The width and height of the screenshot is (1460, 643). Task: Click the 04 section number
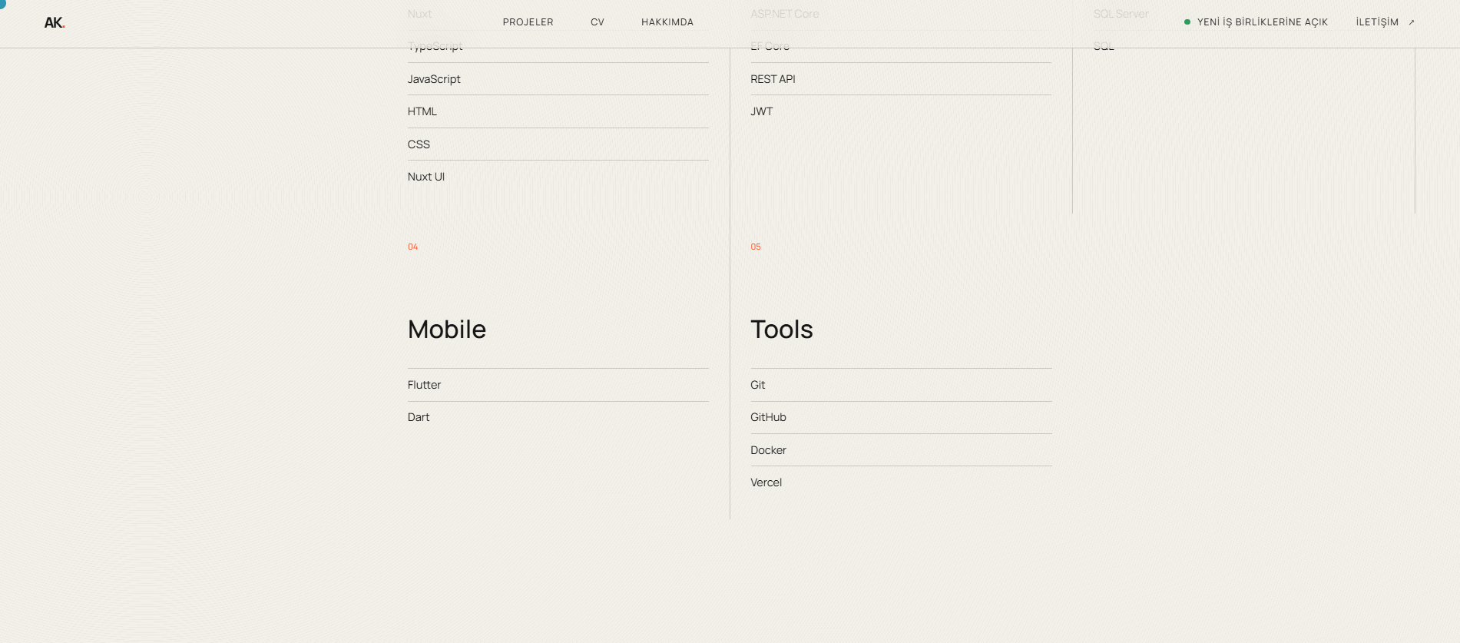coord(412,247)
